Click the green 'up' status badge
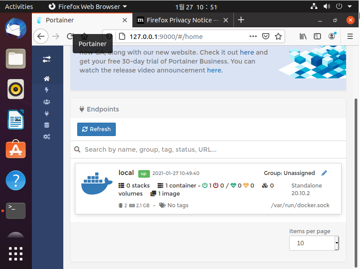The height and width of the screenshot is (269, 360). click(x=144, y=174)
